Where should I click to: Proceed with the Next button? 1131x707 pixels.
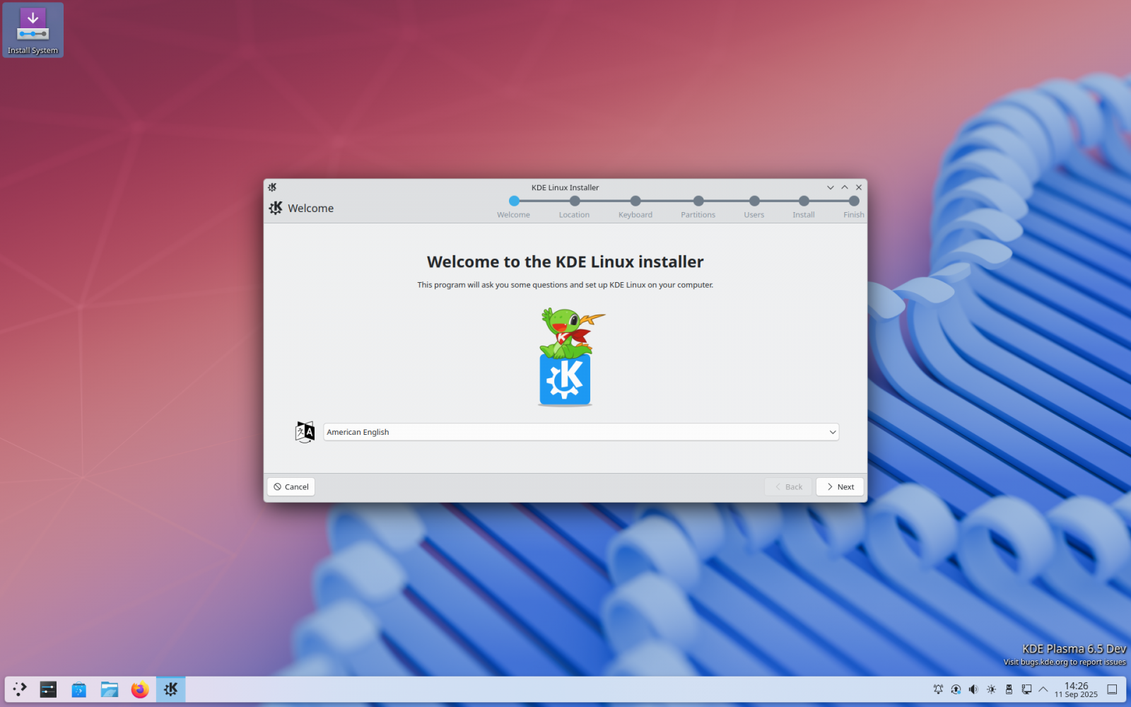click(840, 486)
